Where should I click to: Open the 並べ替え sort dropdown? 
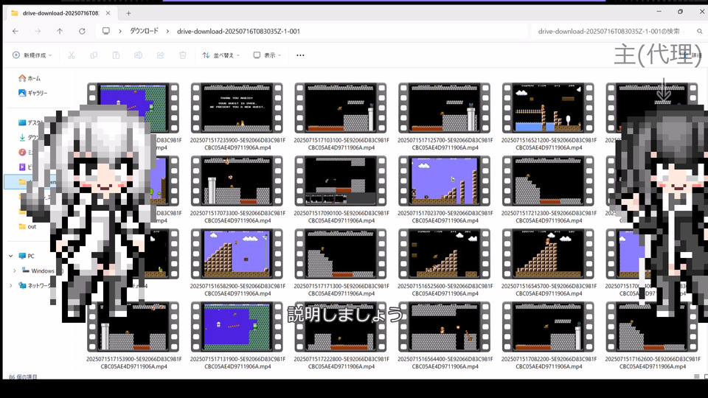click(221, 55)
